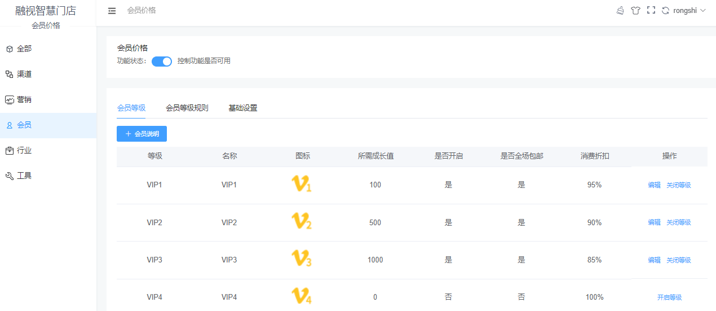Close the VIP1 level via 关闭等级
The image size is (716, 311).
pyautogui.click(x=679, y=185)
